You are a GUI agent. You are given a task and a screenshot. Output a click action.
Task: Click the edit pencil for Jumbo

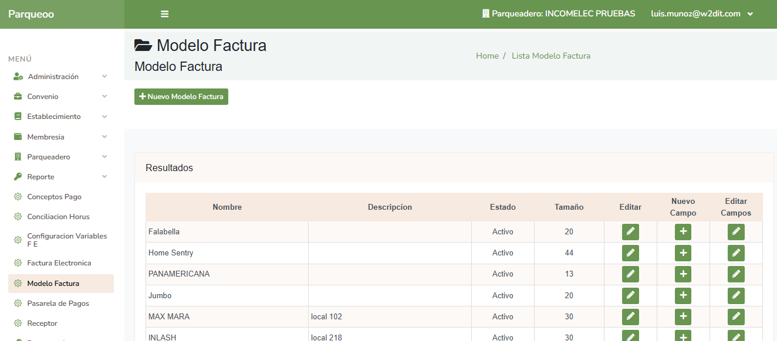pyautogui.click(x=630, y=295)
